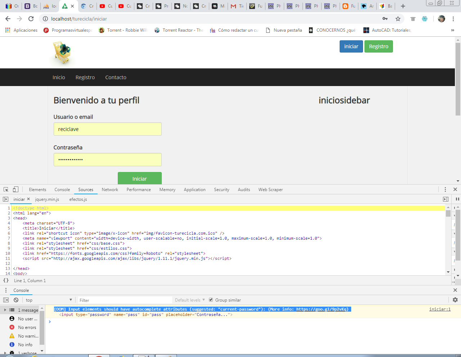
Task: Open console settings gear
Action: click(455, 300)
